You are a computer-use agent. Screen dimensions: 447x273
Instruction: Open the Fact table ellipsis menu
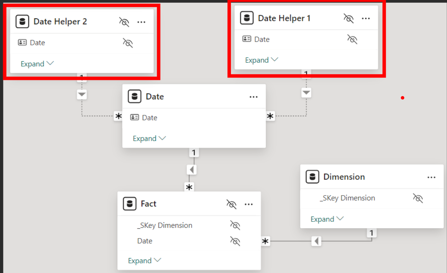[x=249, y=204]
